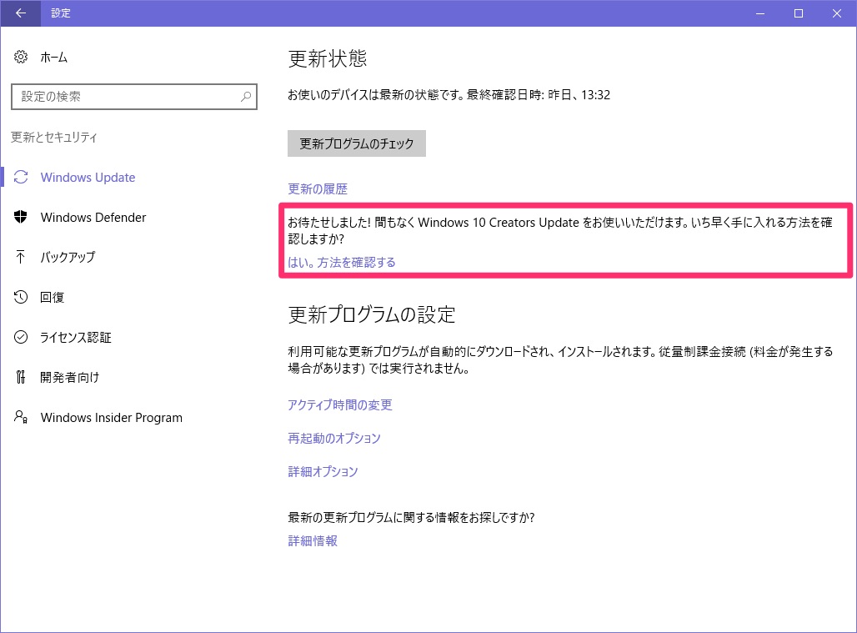Click the search magnifier icon

tap(246, 97)
